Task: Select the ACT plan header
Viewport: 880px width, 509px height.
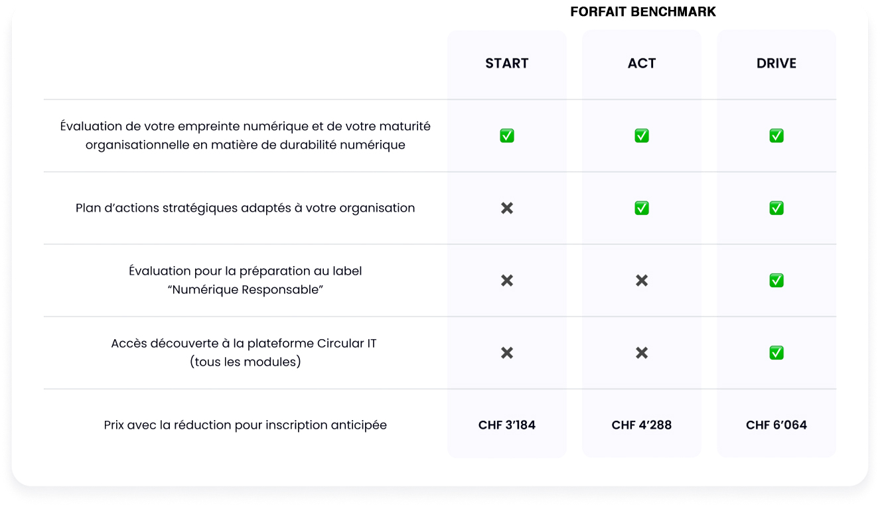Action: pyautogui.click(x=642, y=64)
